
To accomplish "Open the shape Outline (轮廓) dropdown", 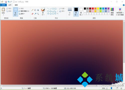I will (62, 8).
